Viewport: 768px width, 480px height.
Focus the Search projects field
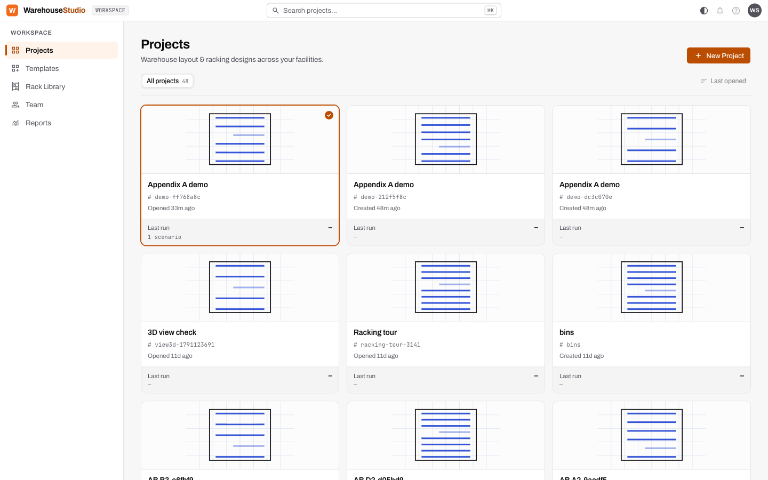click(384, 11)
